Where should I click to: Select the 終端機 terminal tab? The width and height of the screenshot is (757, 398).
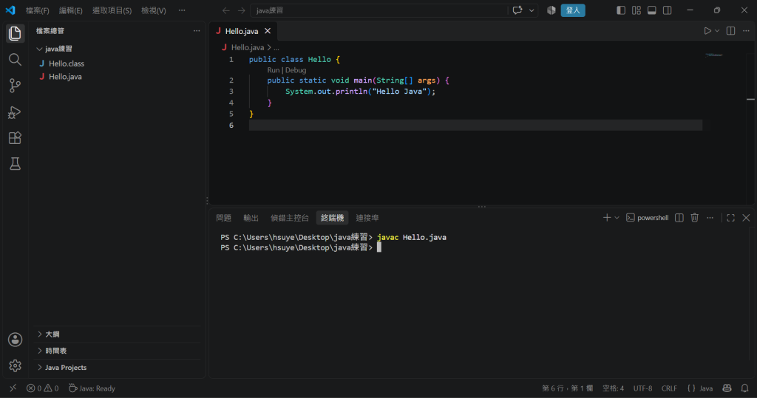[332, 218]
